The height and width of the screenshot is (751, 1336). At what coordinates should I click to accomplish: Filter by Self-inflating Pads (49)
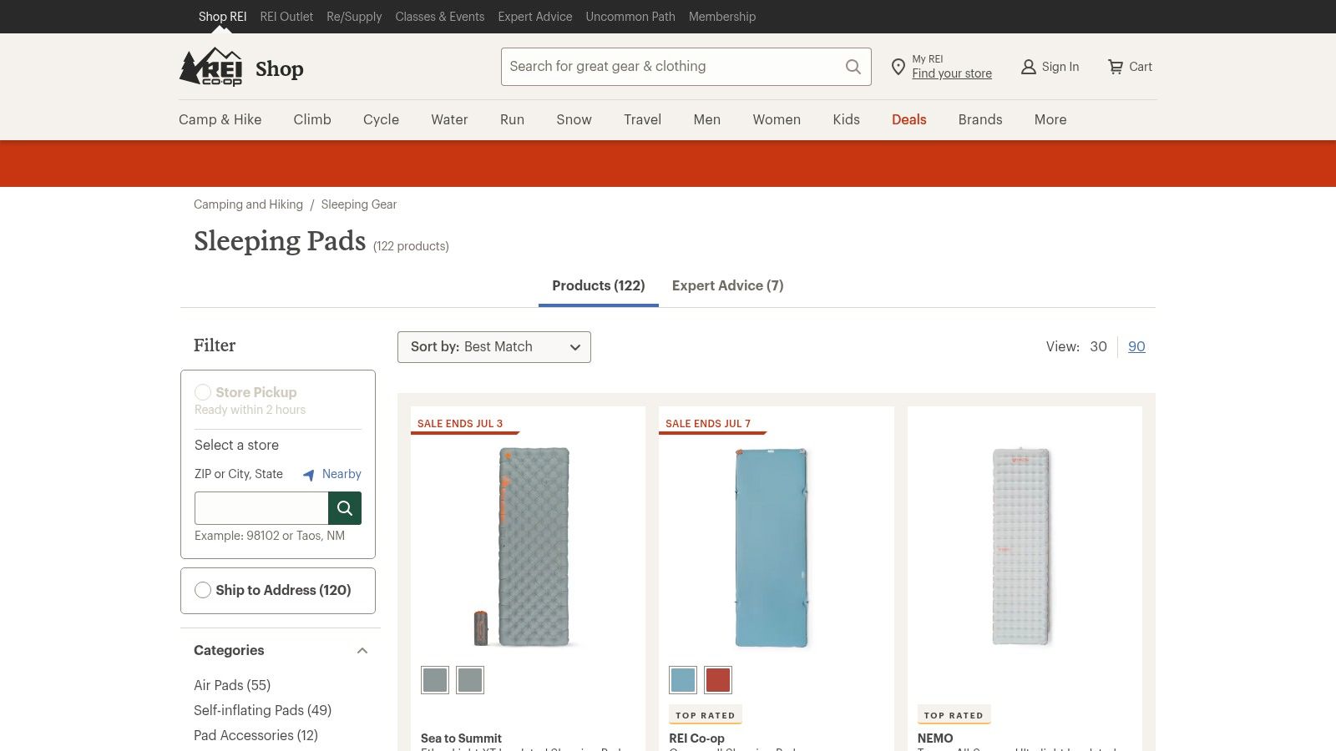point(262,710)
